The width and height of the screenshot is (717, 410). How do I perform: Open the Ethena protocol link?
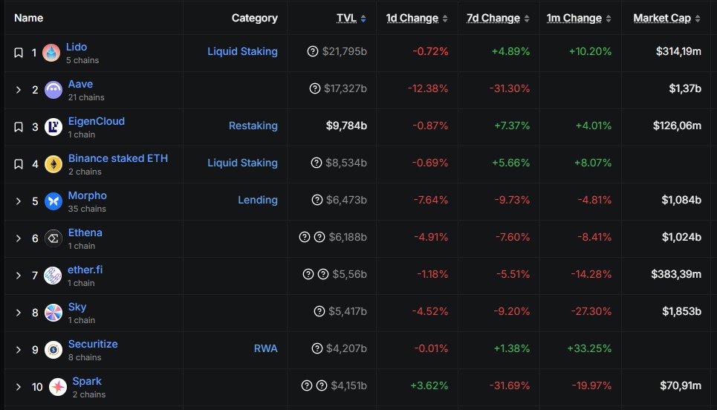(x=85, y=232)
